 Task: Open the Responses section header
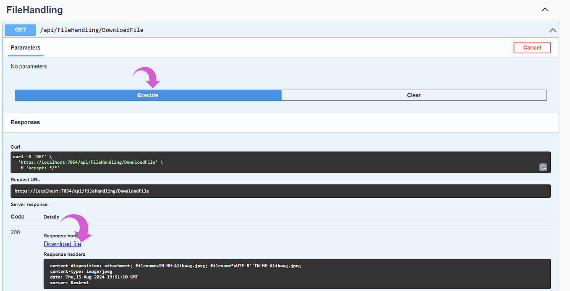coord(25,122)
